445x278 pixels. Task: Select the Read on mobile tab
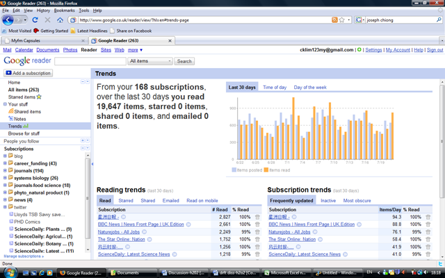[202, 201]
